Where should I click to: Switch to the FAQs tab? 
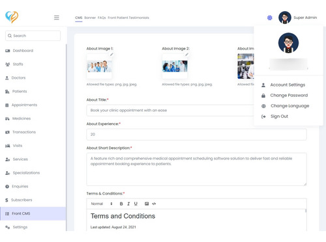tap(102, 18)
